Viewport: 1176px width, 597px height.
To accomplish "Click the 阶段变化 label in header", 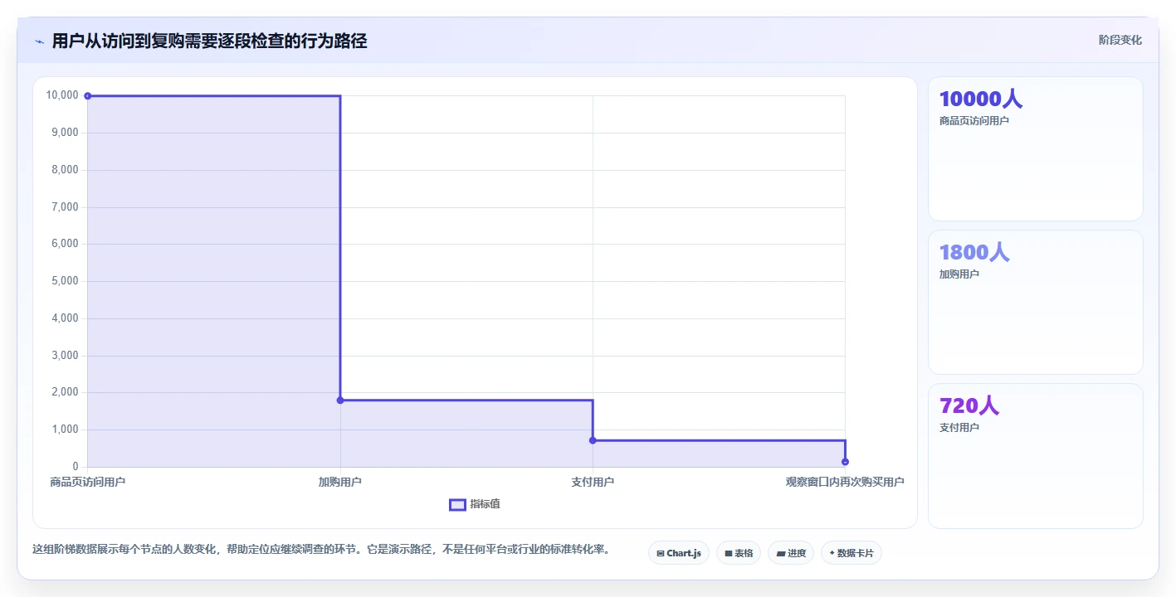I will coord(1120,41).
